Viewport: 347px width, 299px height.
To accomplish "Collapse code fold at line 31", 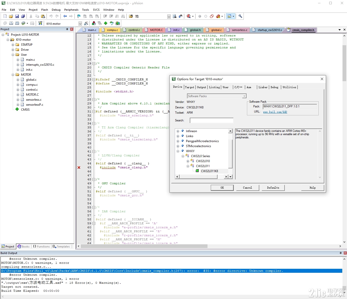I will pos(94,111).
